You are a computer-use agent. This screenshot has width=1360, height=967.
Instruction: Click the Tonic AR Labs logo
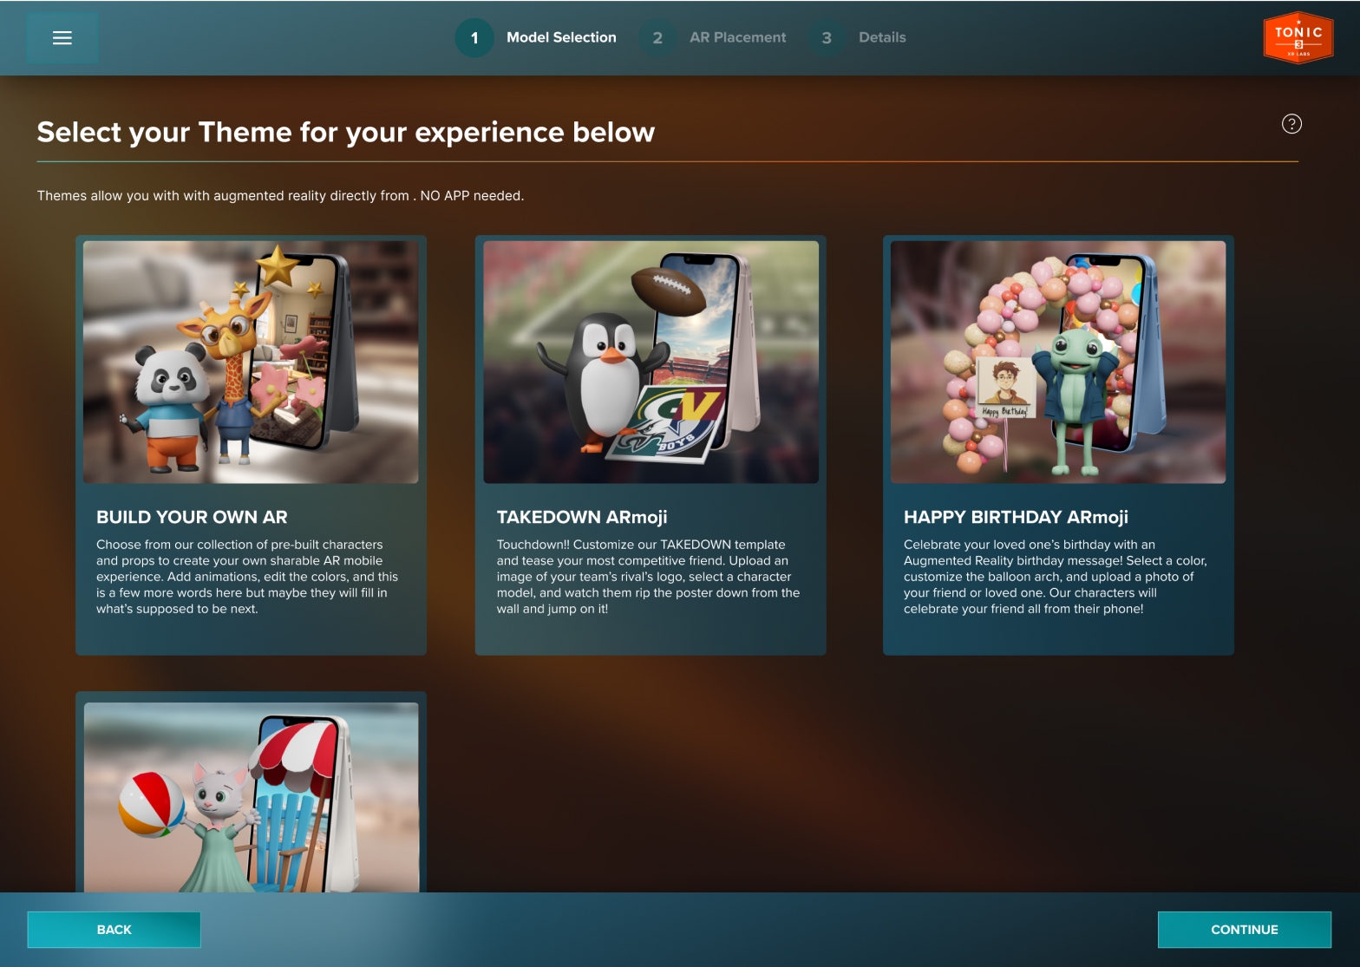pyautogui.click(x=1298, y=38)
